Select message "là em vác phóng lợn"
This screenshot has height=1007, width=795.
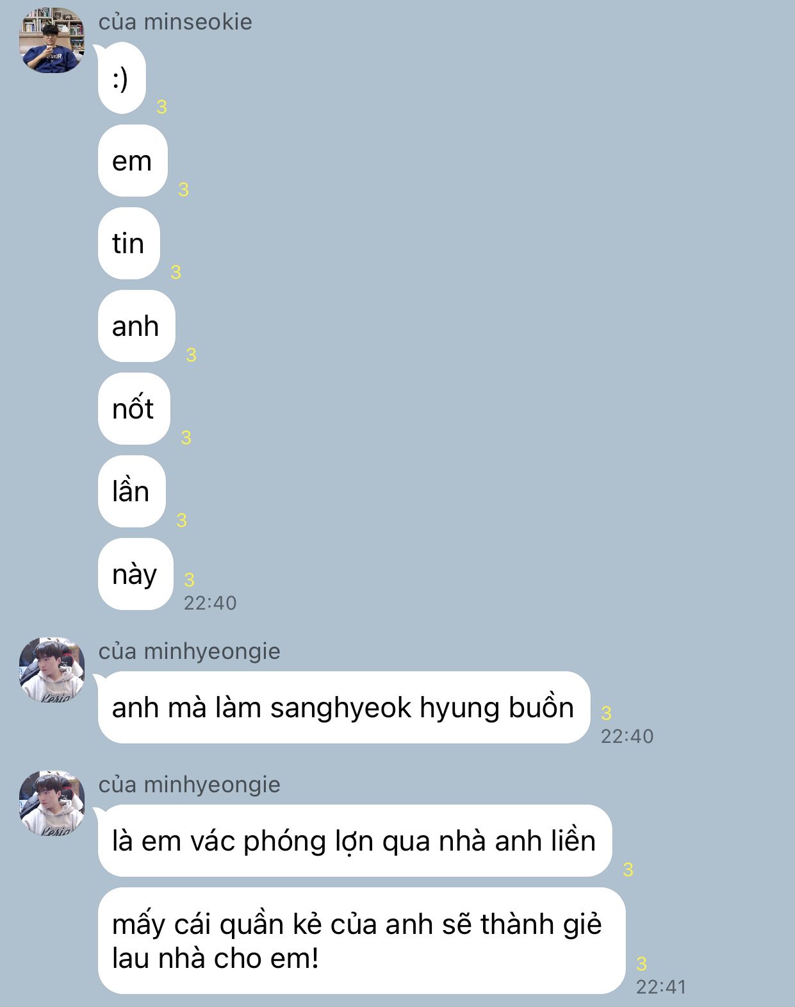click(355, 841)
